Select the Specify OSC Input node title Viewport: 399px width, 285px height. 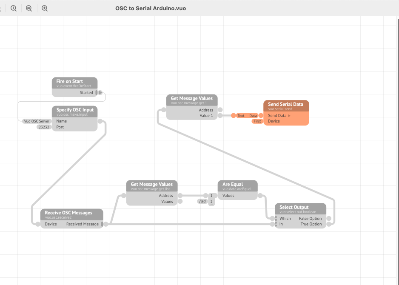(x=75, y=110)
